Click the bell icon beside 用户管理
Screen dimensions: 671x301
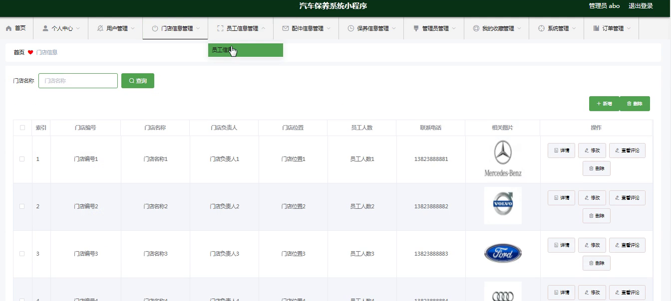[x=100, y=28]
